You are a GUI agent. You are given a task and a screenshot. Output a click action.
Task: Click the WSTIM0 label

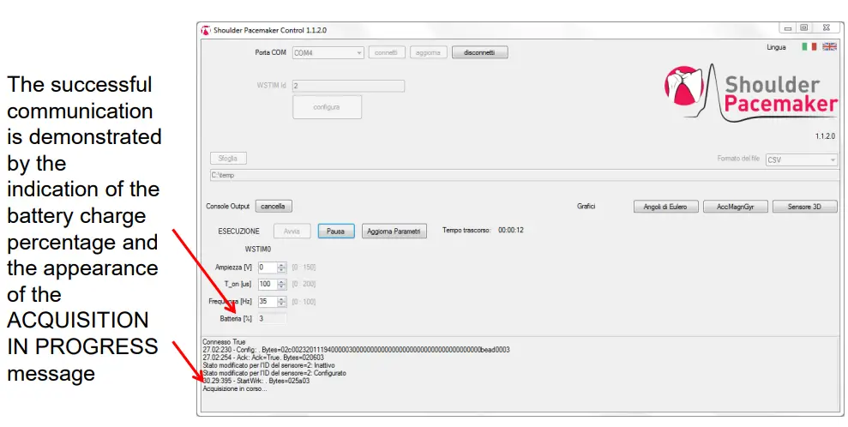258,250
